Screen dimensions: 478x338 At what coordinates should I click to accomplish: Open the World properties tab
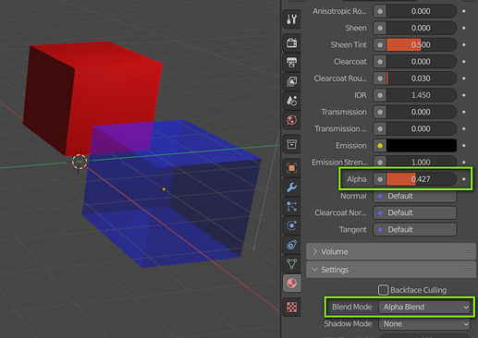point(291,120)
